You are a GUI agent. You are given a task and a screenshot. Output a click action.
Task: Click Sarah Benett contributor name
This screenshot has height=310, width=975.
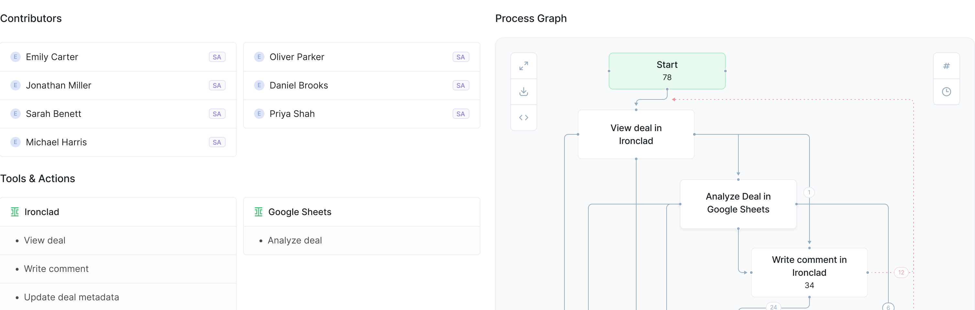pos(53,113)
